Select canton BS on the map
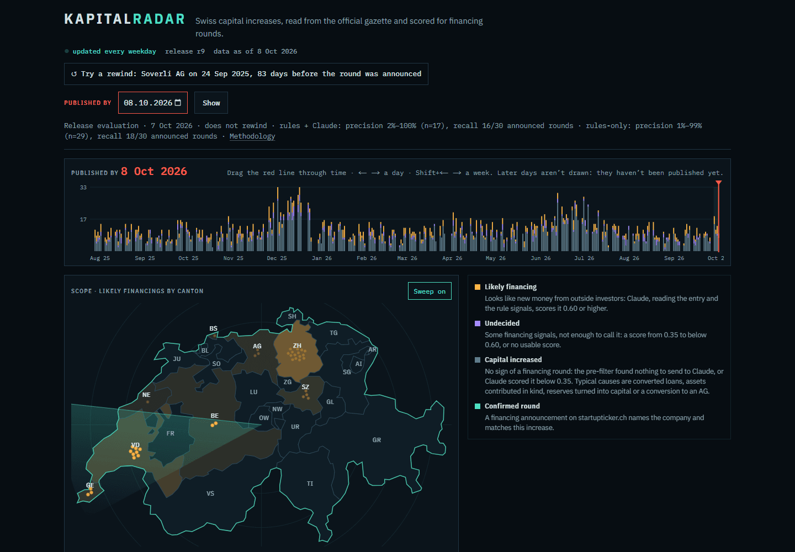This screenshot has width=795, height=552. pyautogui.click(x=214, y=328)
